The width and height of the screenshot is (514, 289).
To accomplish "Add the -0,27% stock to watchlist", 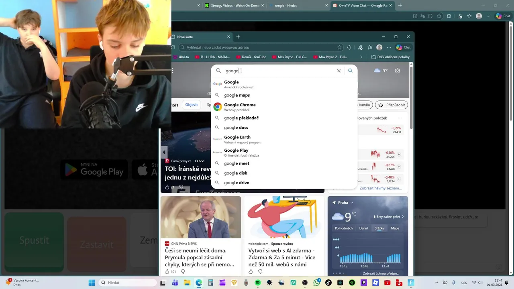I will [399, 167].
